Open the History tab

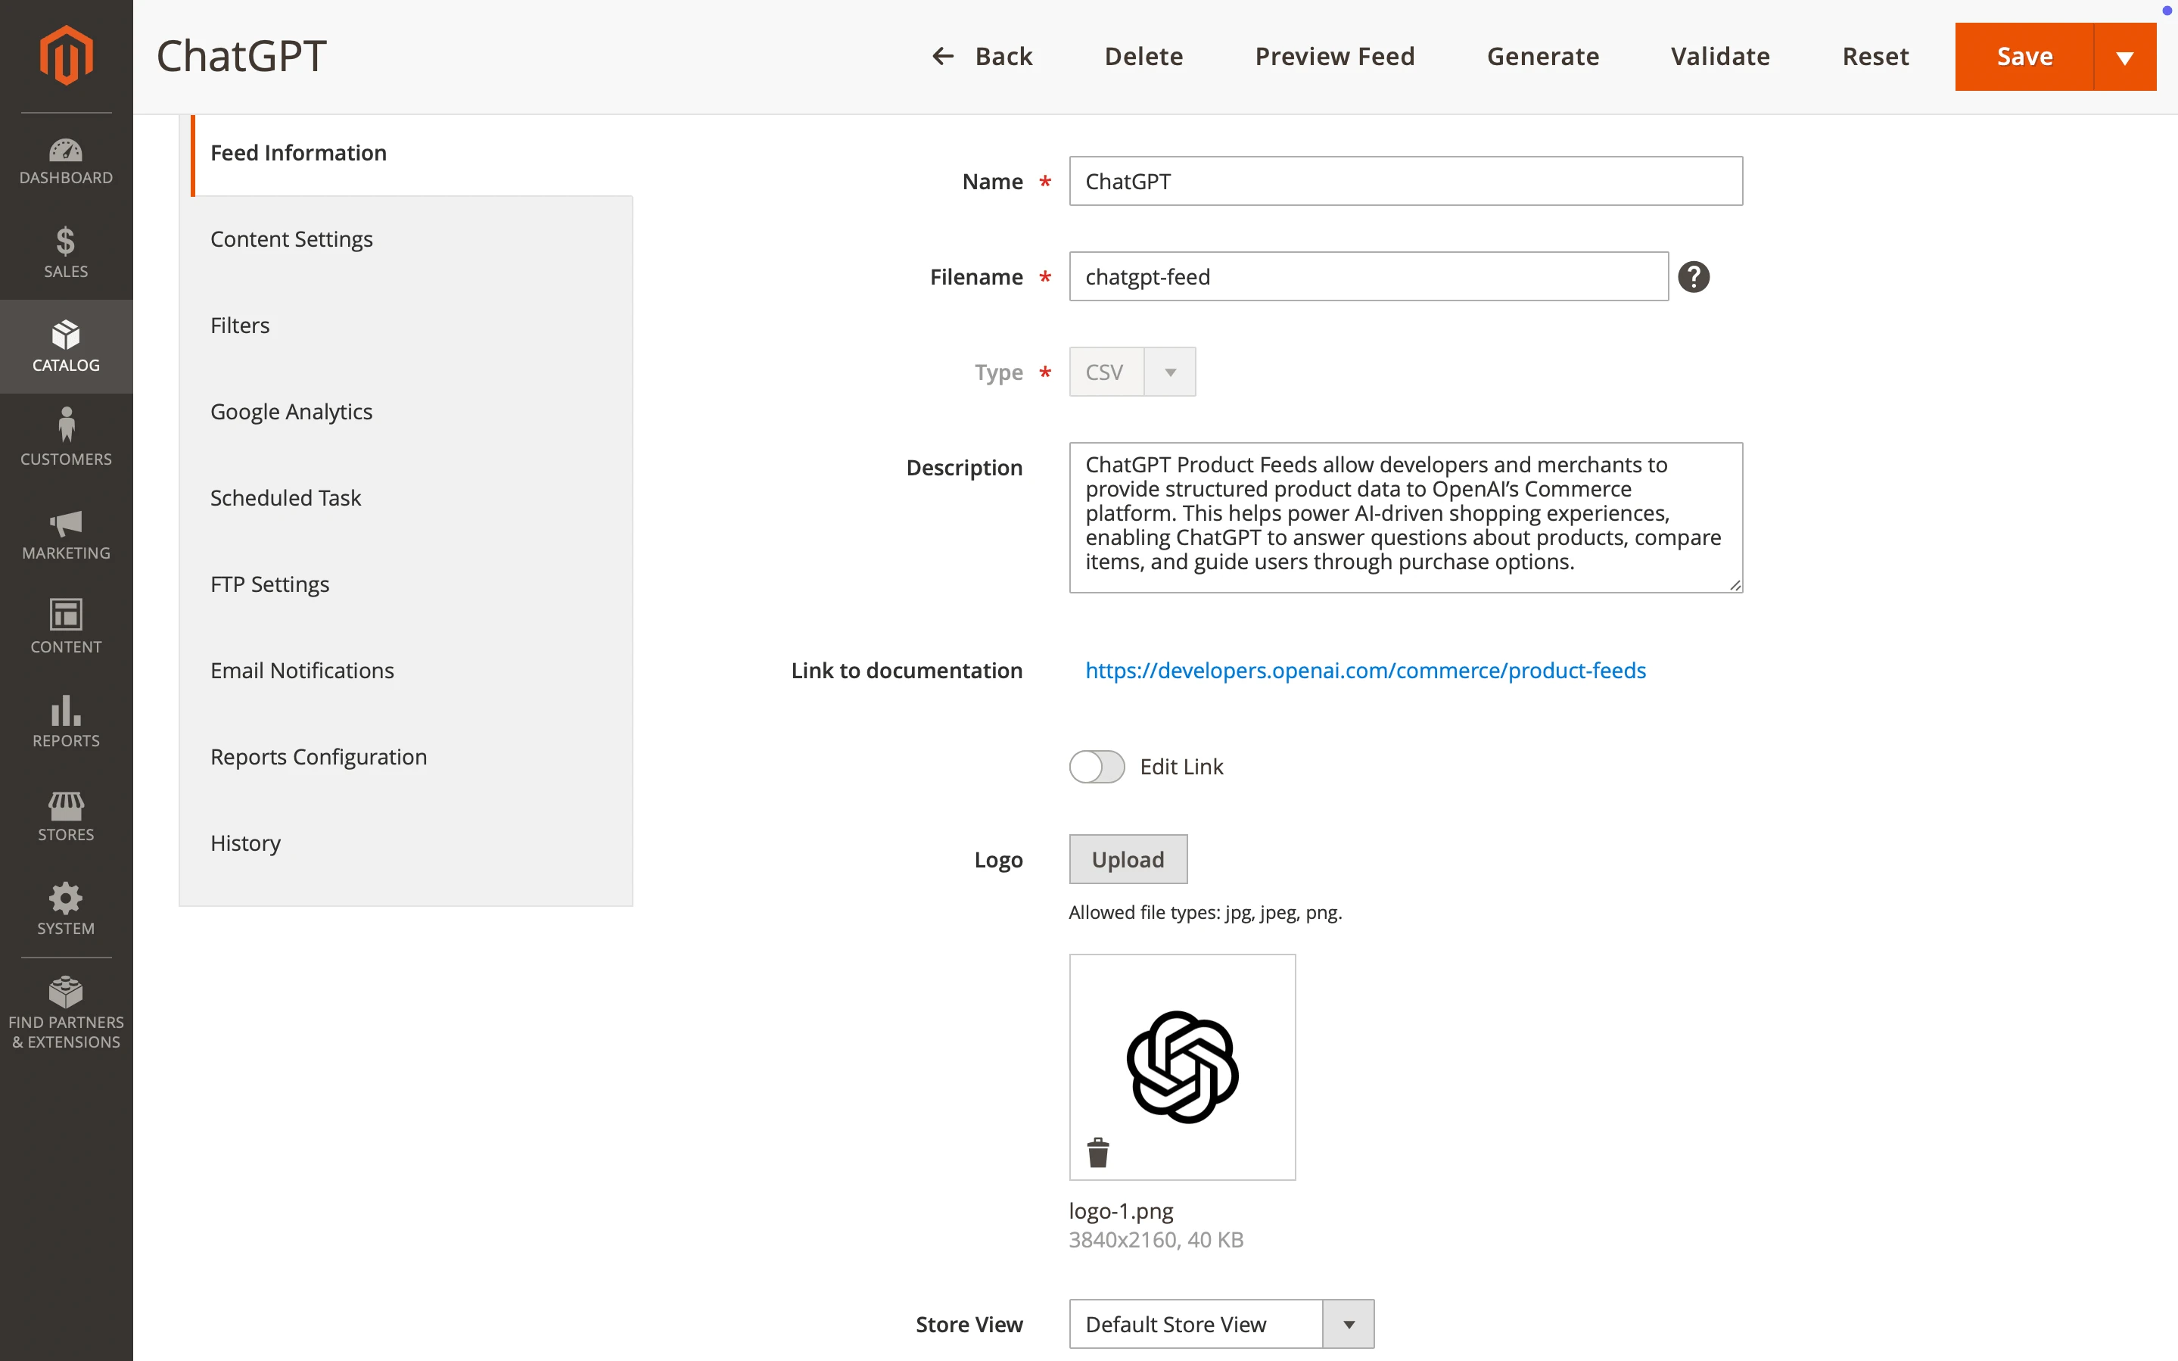point(244,842)
